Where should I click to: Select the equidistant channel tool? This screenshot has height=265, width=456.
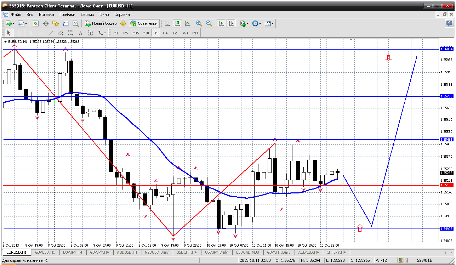point(61,33)
